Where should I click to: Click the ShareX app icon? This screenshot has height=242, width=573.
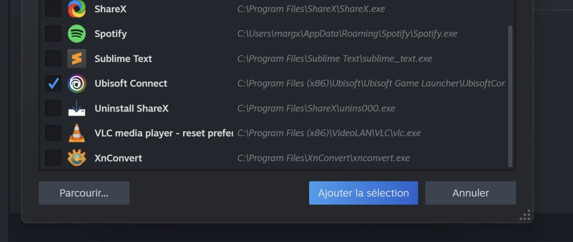[x=77, y=9]
